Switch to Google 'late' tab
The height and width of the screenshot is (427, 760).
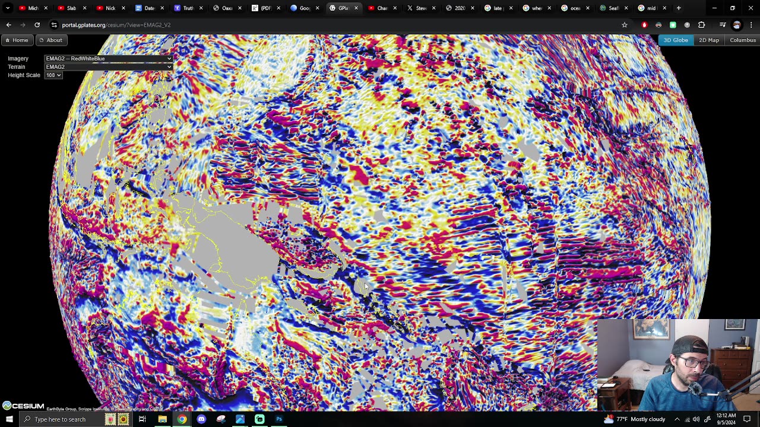[498, 8]
